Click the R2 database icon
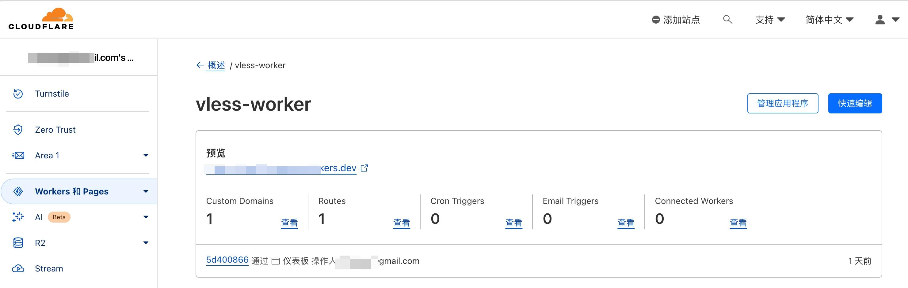The image size is (908, 288). click(x=18, y=243)
